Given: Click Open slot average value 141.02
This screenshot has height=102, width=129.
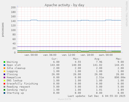Looking at the screenshot, I should pyautogui.click(x=98, y=65).
